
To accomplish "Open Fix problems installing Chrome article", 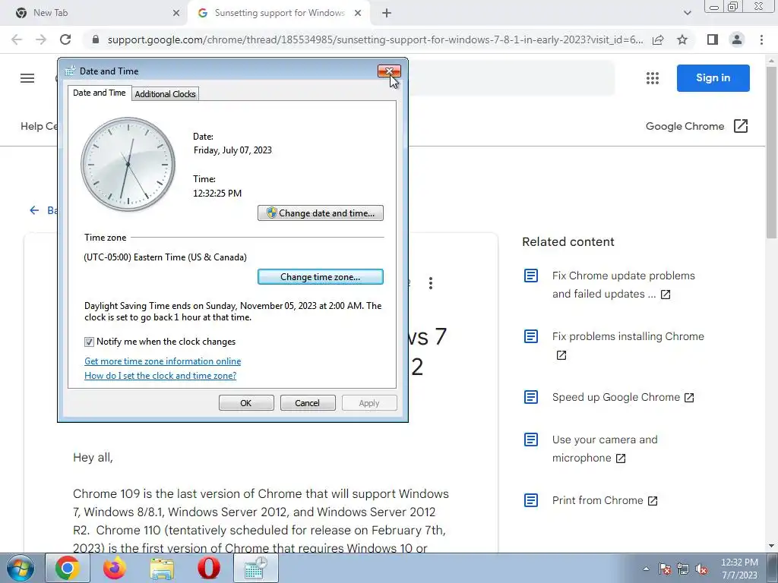I will pos(628,345).
